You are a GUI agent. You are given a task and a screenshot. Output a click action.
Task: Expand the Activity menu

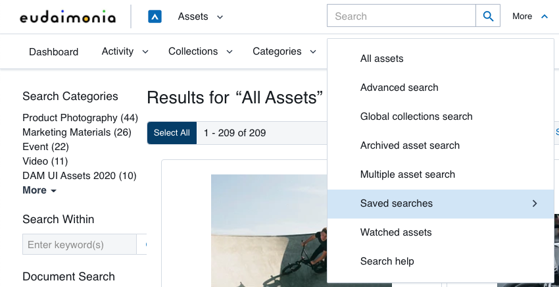[125, 51]
